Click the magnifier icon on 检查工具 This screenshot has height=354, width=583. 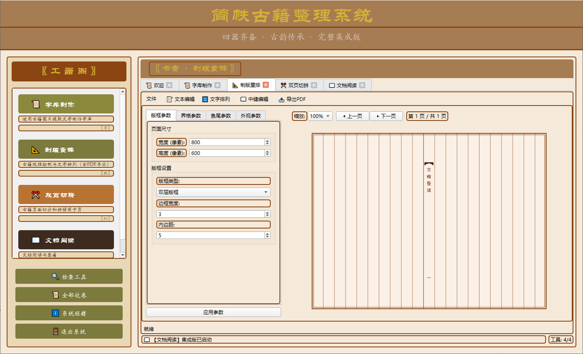point(55,276)
